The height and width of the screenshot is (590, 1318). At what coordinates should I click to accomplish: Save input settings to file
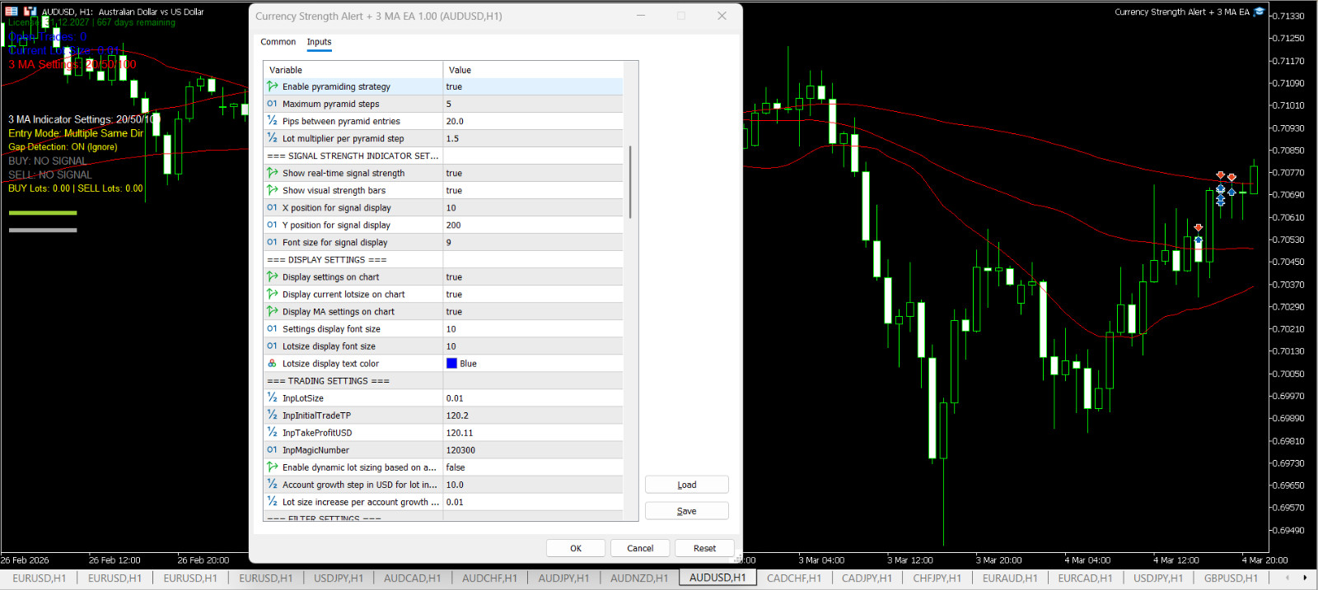687,511
